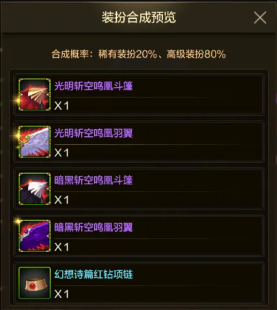Select the 暗黑斩空鸣凰羽翼 item name

[x=93, y=227]
